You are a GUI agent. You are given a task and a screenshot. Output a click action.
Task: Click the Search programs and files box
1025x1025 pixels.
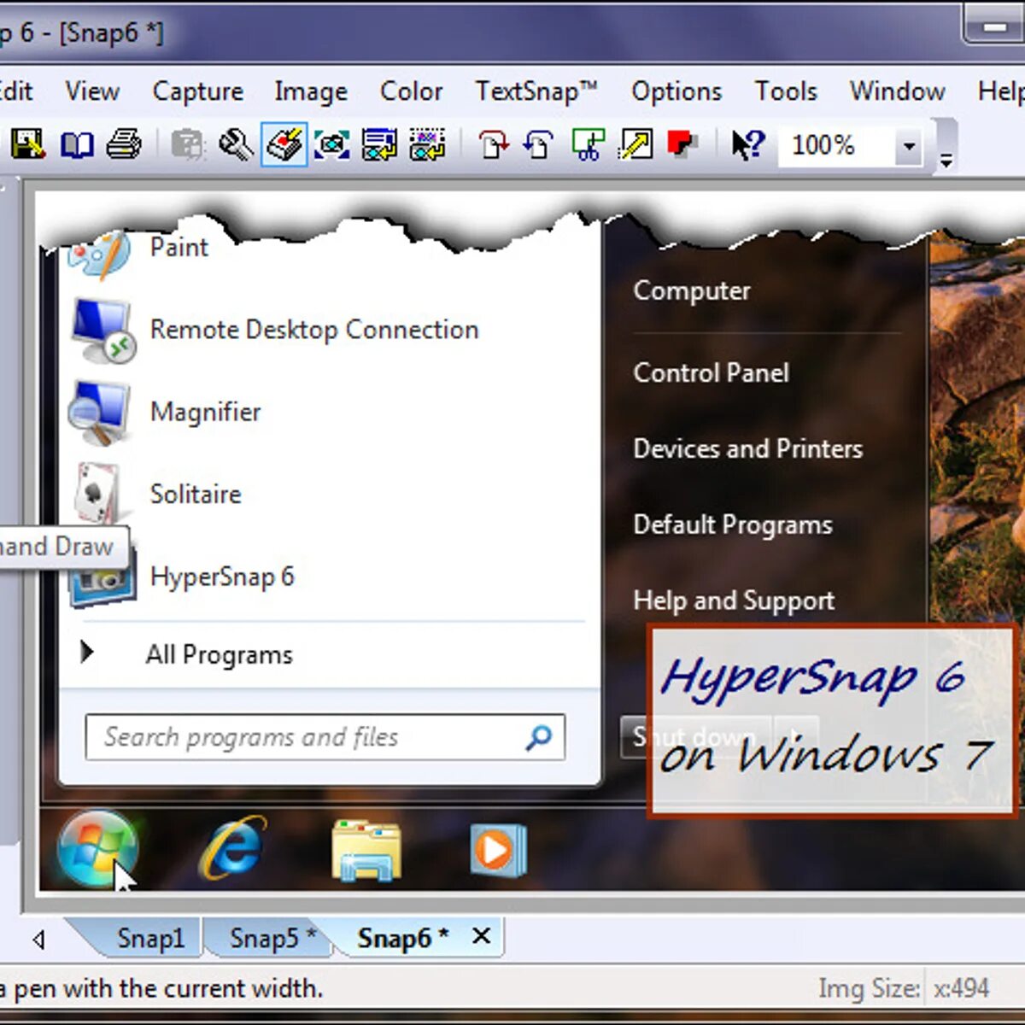[325, 737]
